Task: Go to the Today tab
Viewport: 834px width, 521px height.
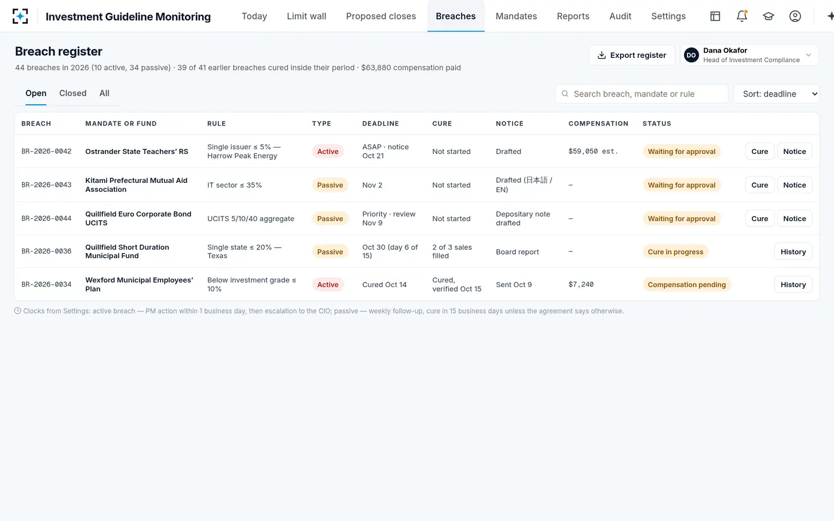Action: point(254,16)
